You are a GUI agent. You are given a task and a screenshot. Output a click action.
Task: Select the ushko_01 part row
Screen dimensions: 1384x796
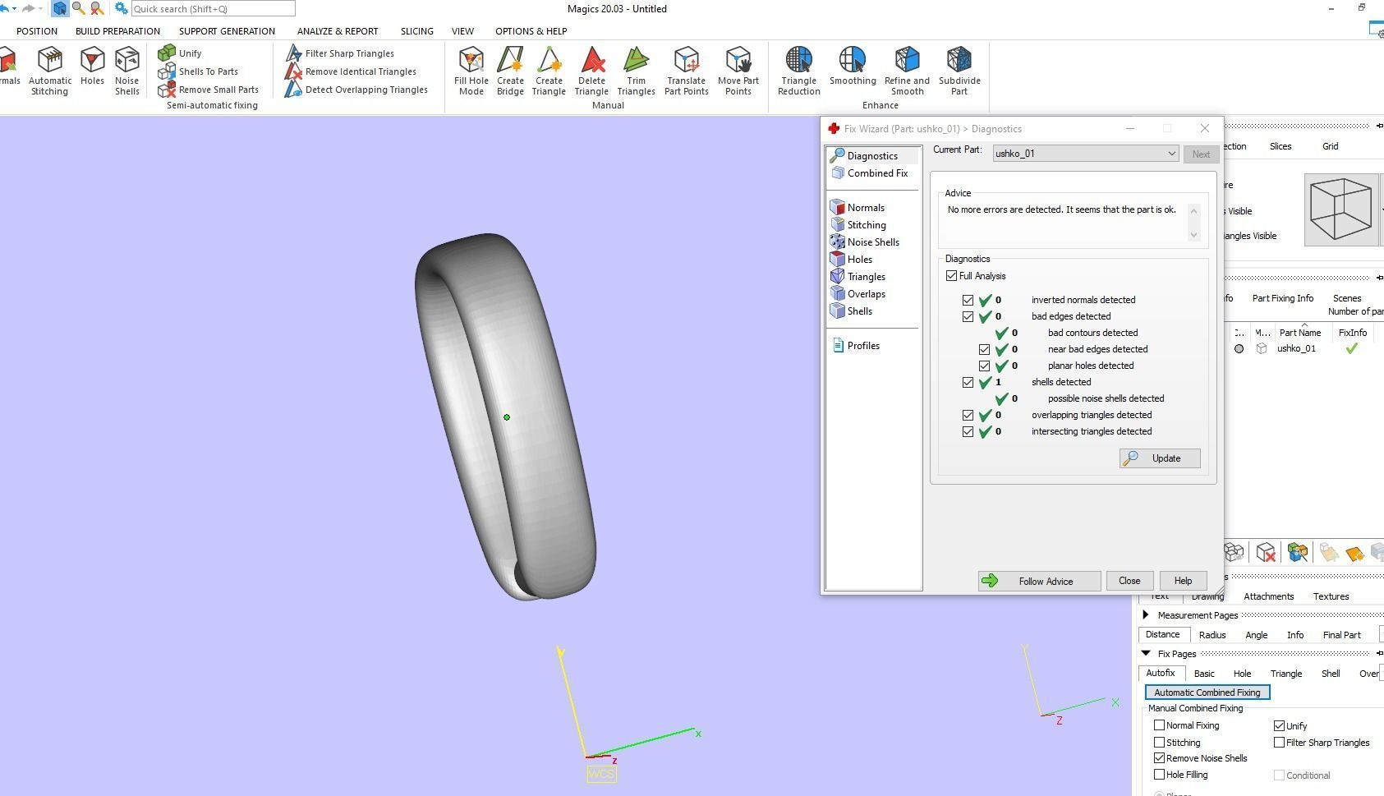[x=1306, y=348]
